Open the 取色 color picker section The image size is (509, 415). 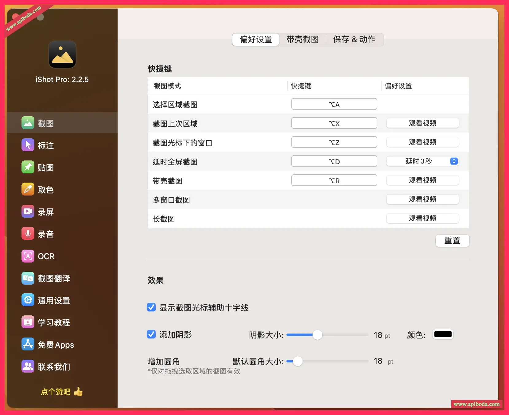[x=28, y=189]
